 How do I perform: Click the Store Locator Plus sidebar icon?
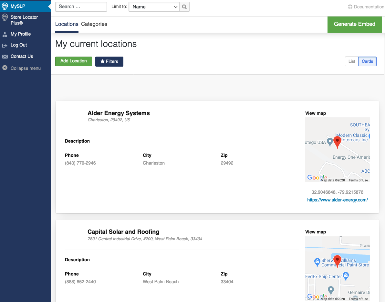(x=5, y=17)
